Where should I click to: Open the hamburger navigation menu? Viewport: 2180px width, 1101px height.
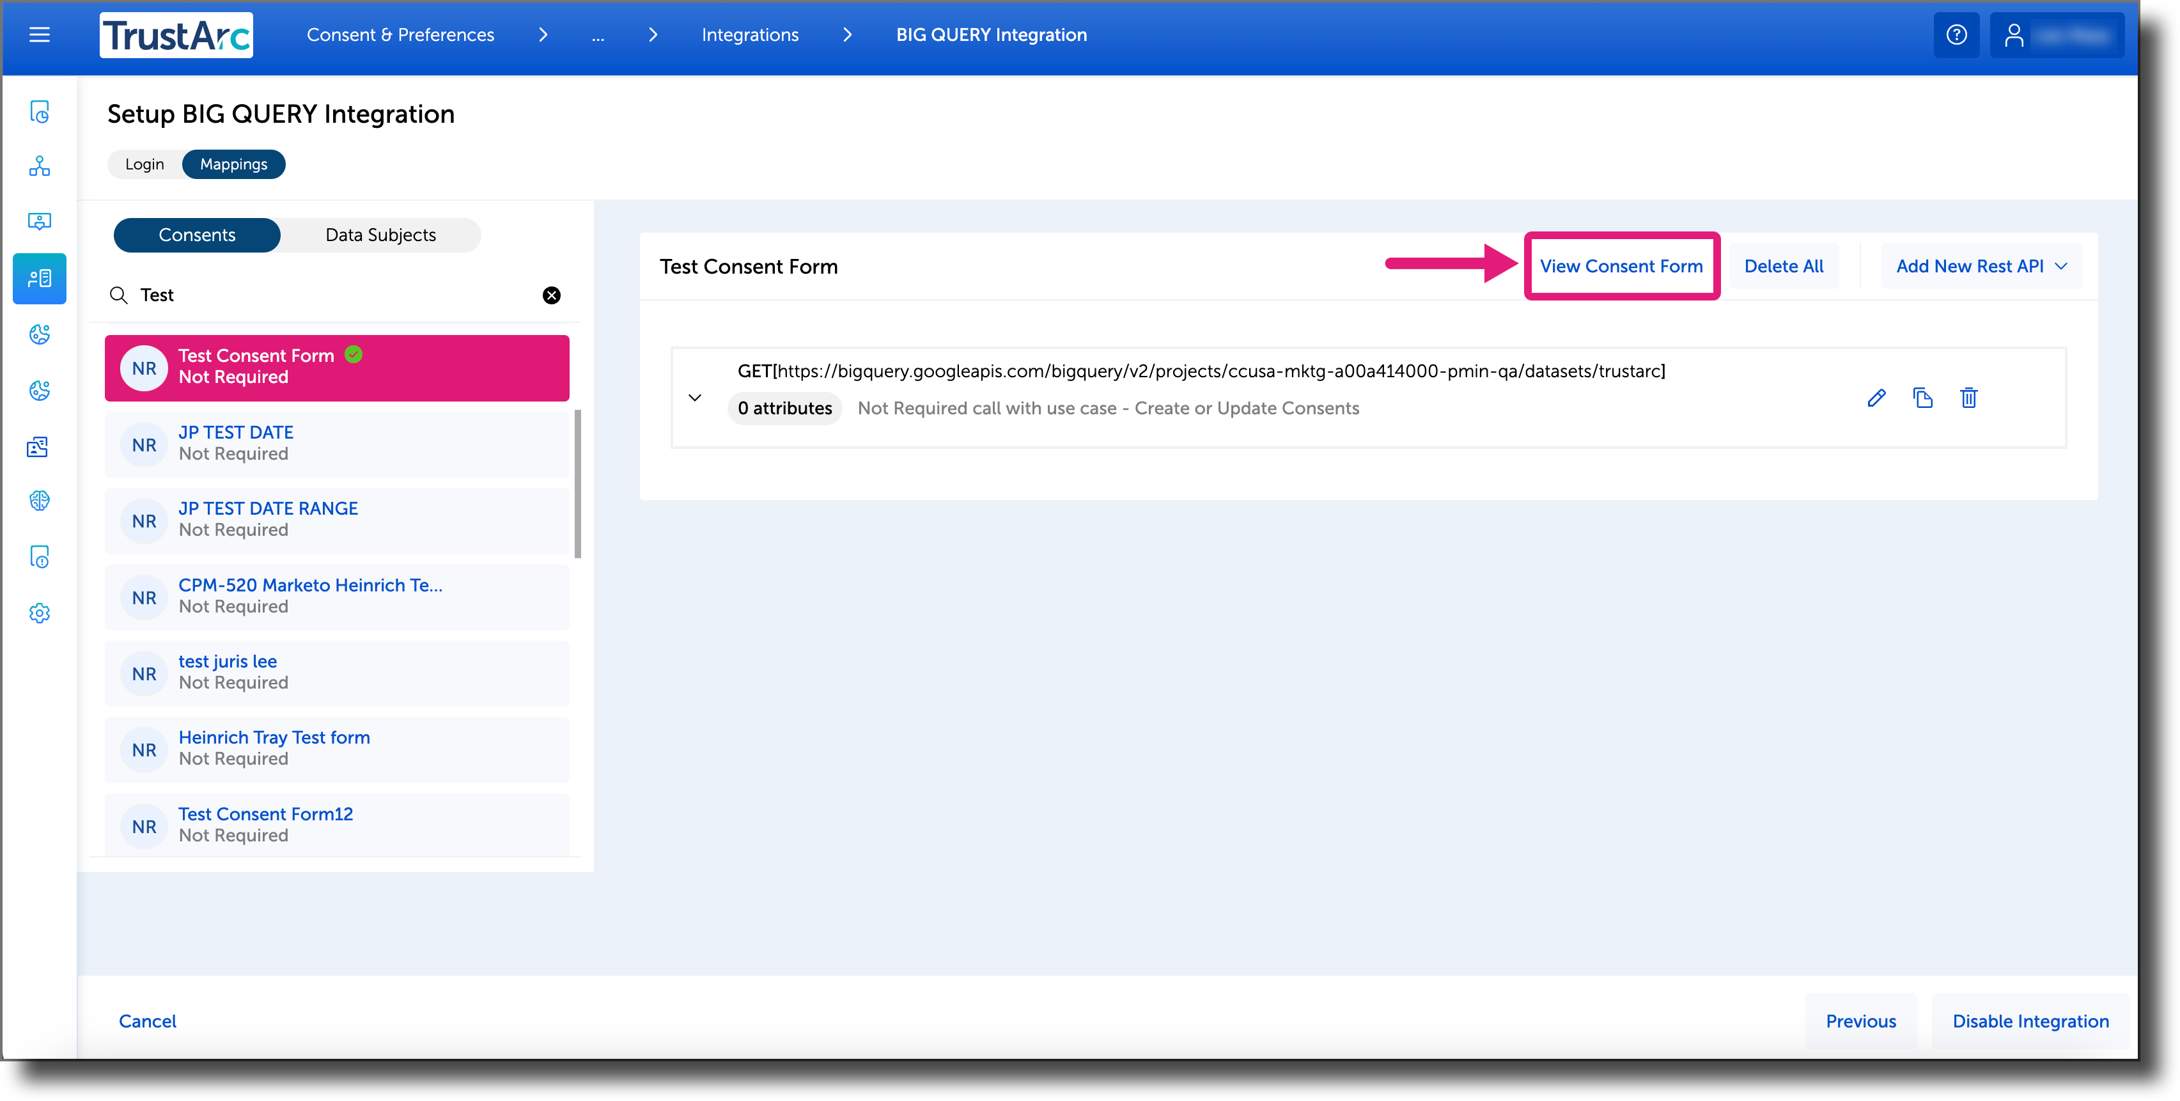tap(39, 35)
